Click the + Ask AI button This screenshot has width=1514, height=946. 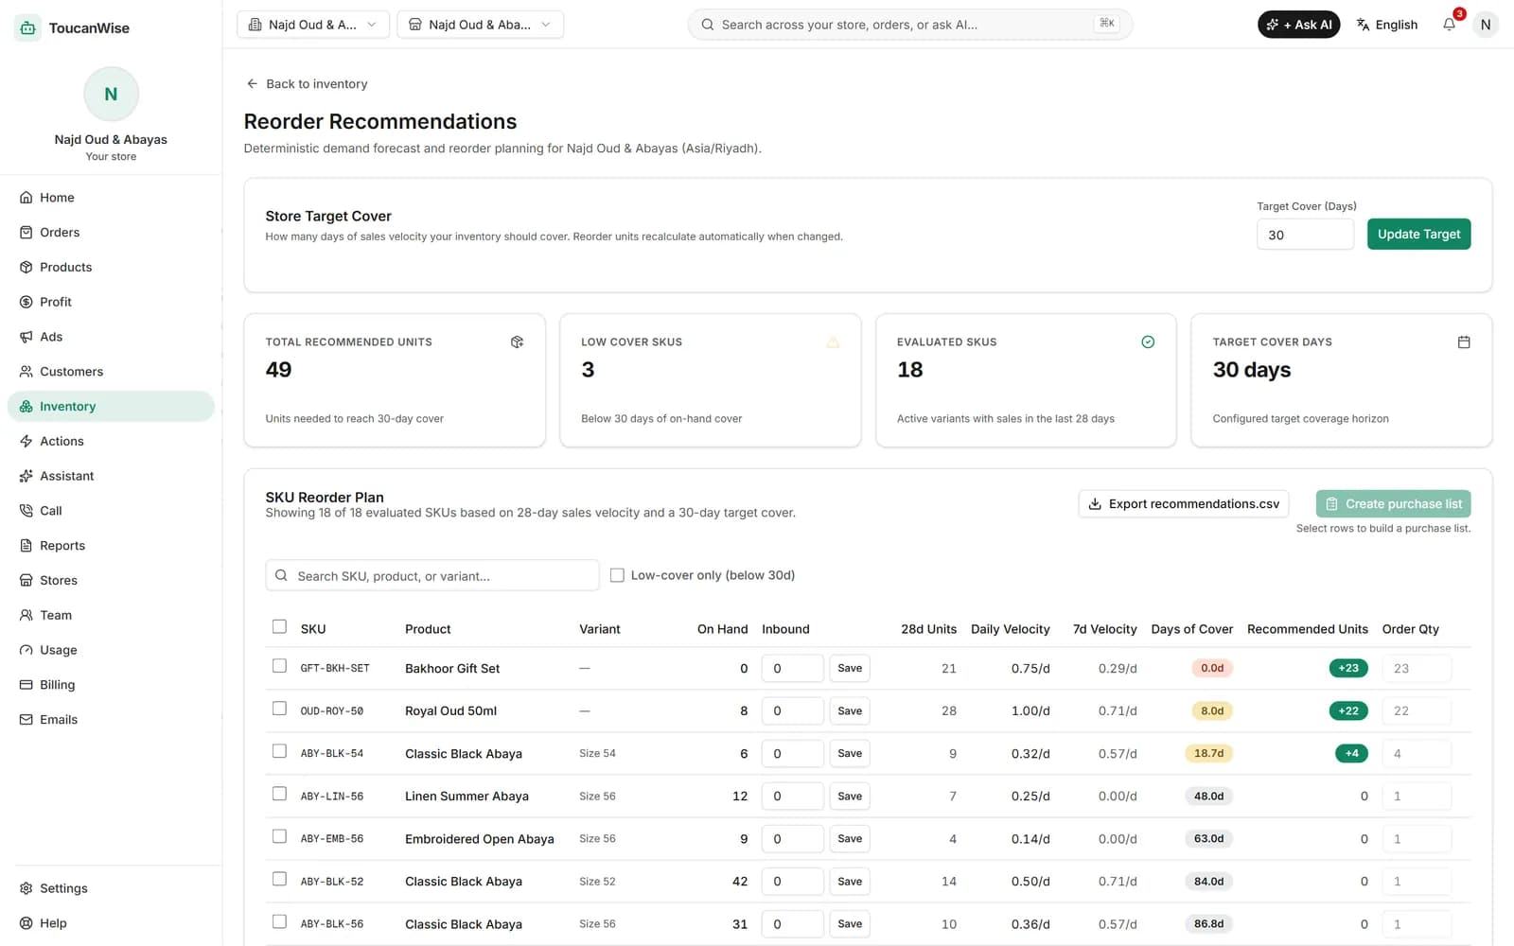[x=1298, y=25]
